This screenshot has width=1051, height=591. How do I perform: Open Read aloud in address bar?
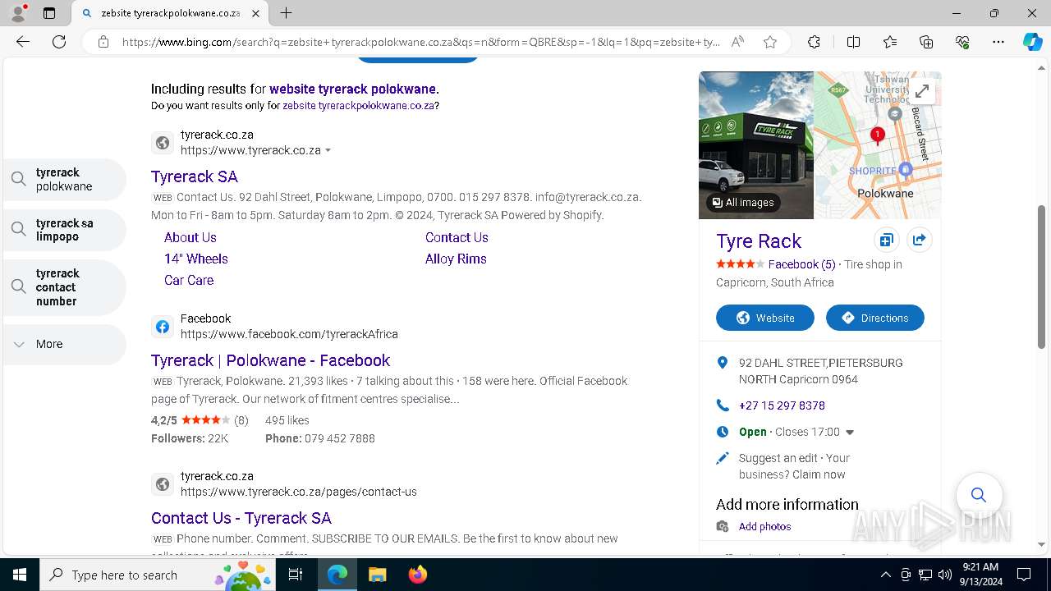tap(737, 42)
